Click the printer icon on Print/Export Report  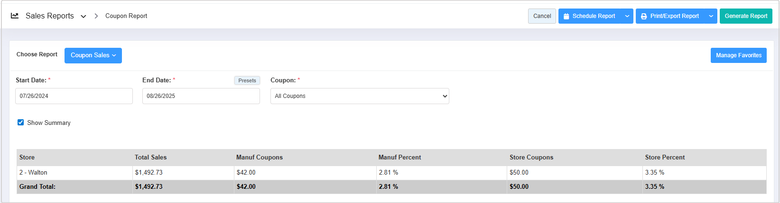644,16
